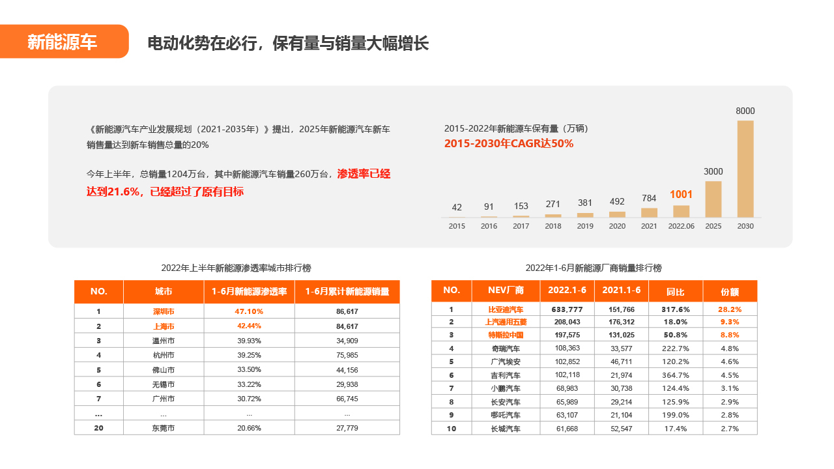This screenshot has height=469, width=834.
Task: Click the chart value 492 for 2020
Action: click(x=617, y=201)
